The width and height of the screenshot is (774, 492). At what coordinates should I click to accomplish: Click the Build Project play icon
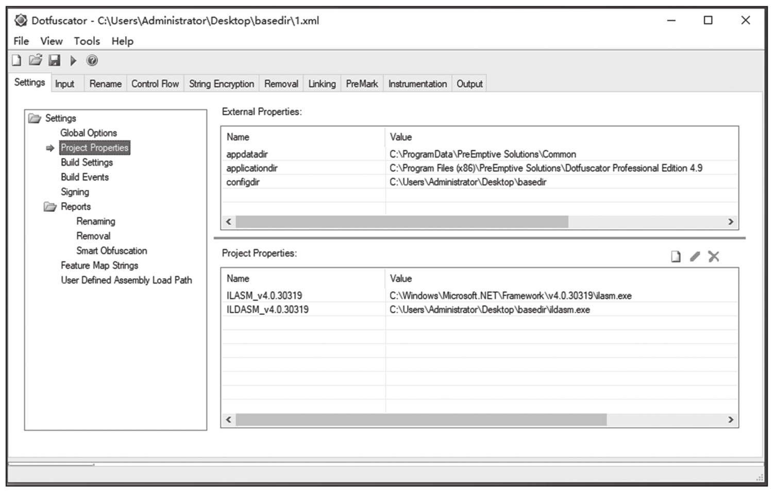pos(73,61)
